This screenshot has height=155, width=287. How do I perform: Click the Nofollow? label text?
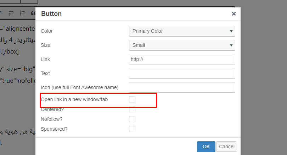(x=52, y=119)
